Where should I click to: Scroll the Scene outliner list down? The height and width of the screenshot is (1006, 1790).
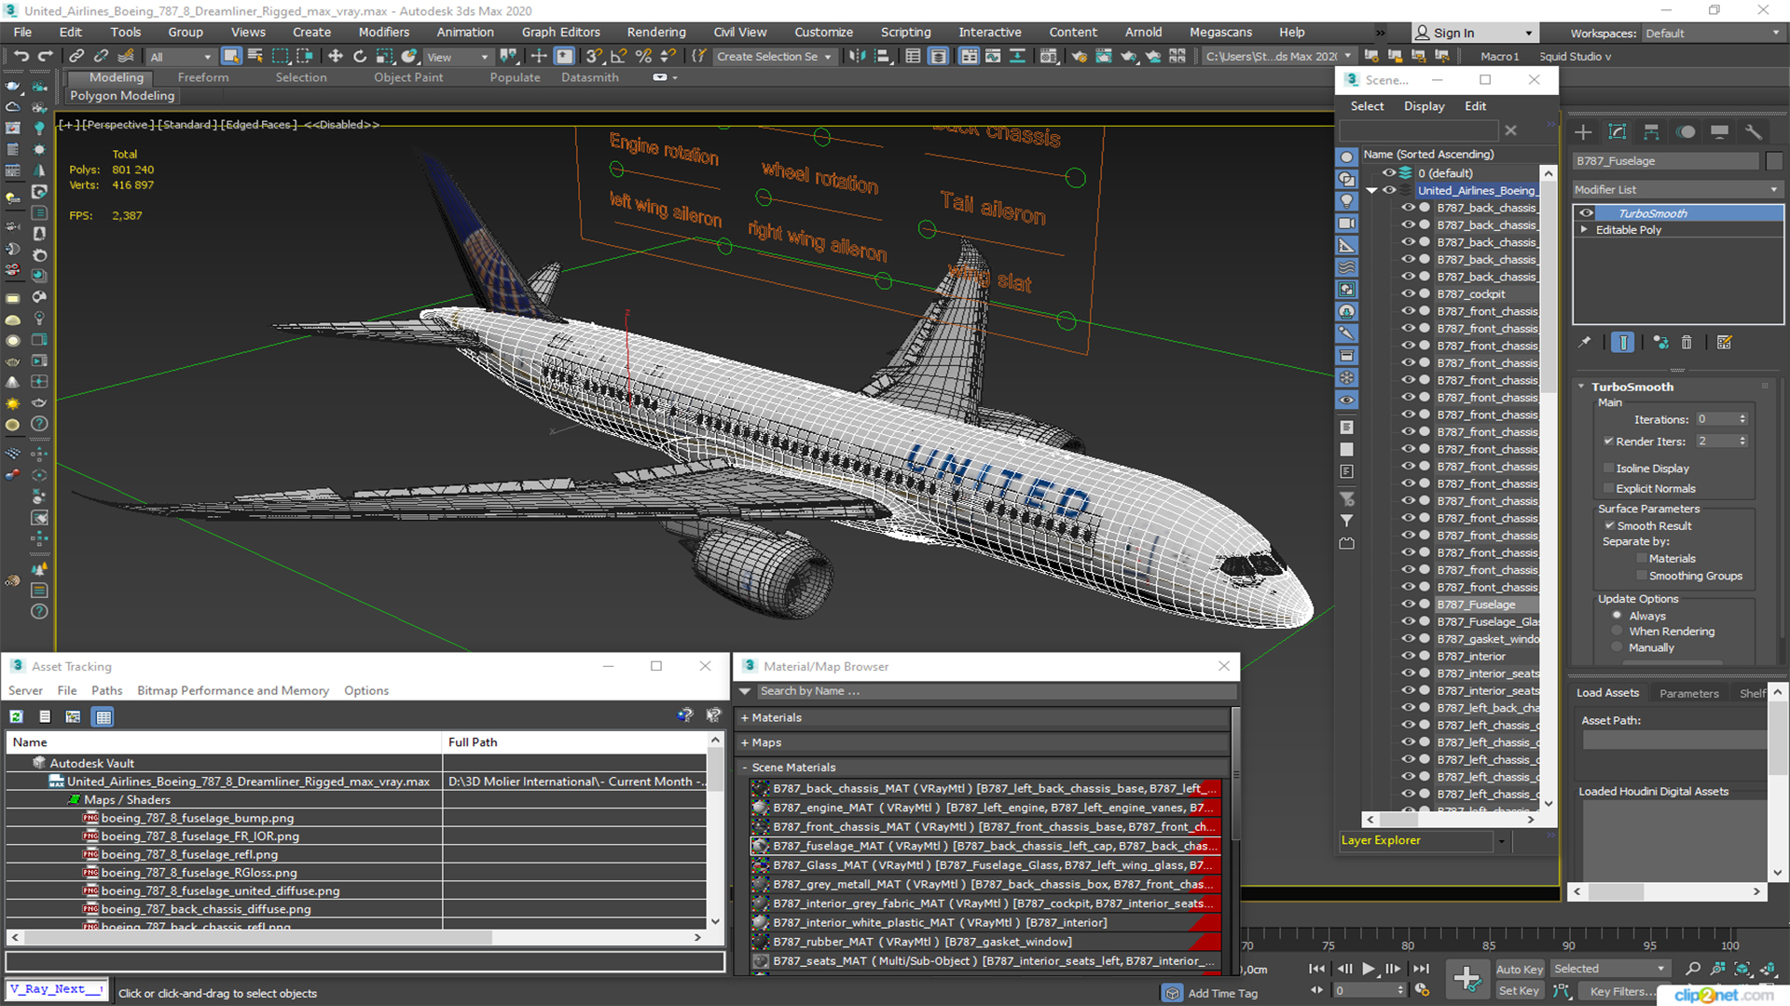pos(1547,803)
